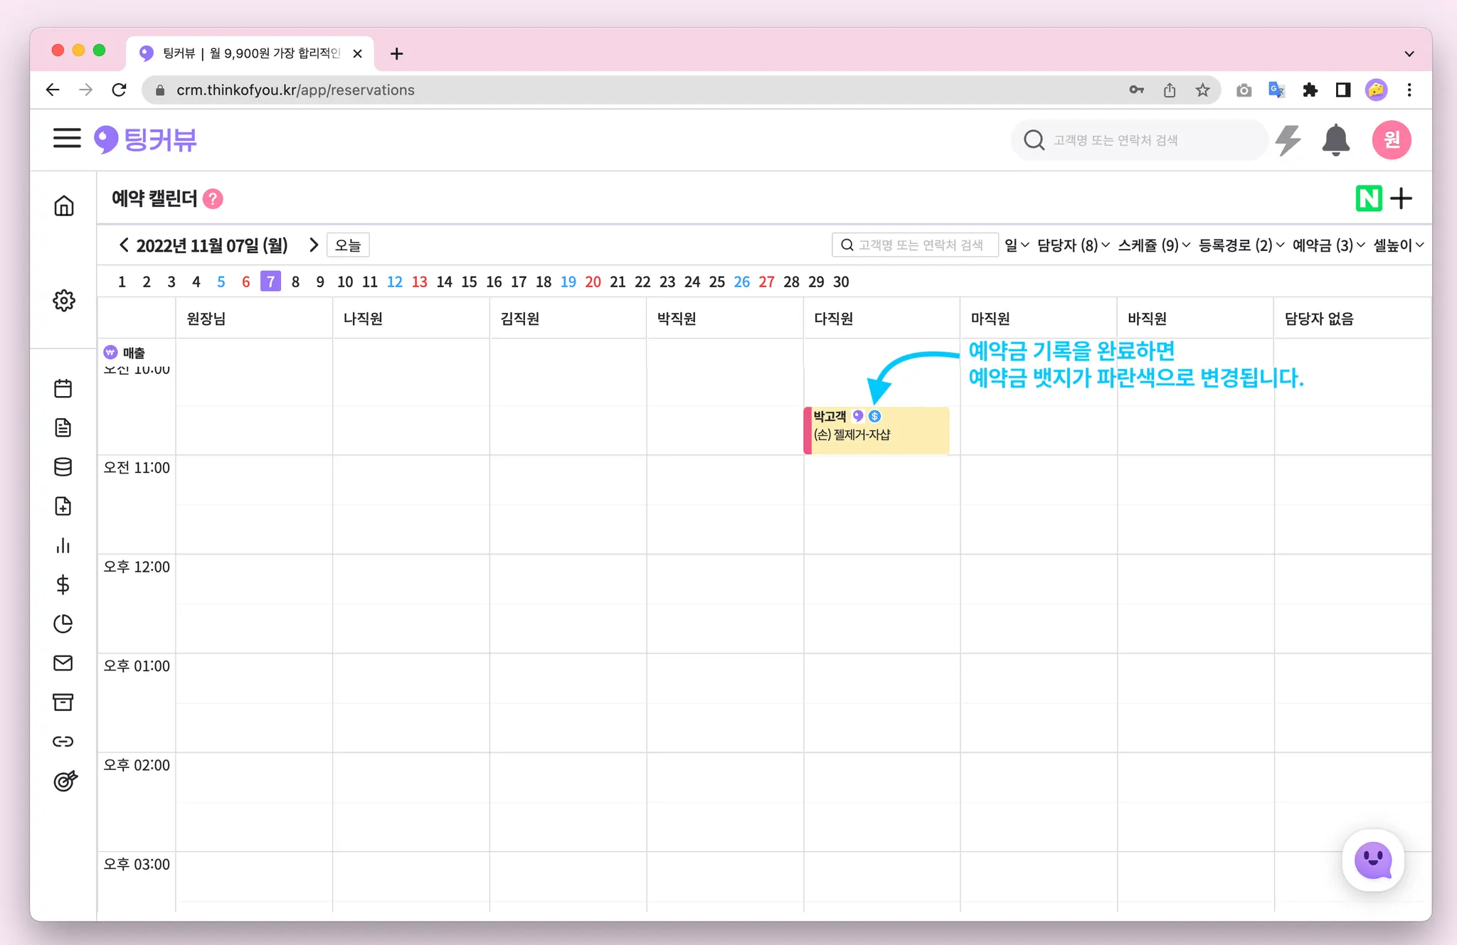This screenshot has height=945, width=1457.
Task: Click the Naver N reservation icon
Action: (1368, 198)
